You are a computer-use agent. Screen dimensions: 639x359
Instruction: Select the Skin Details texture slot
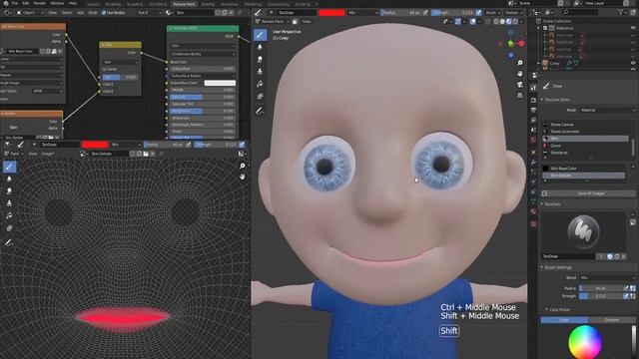583,176
